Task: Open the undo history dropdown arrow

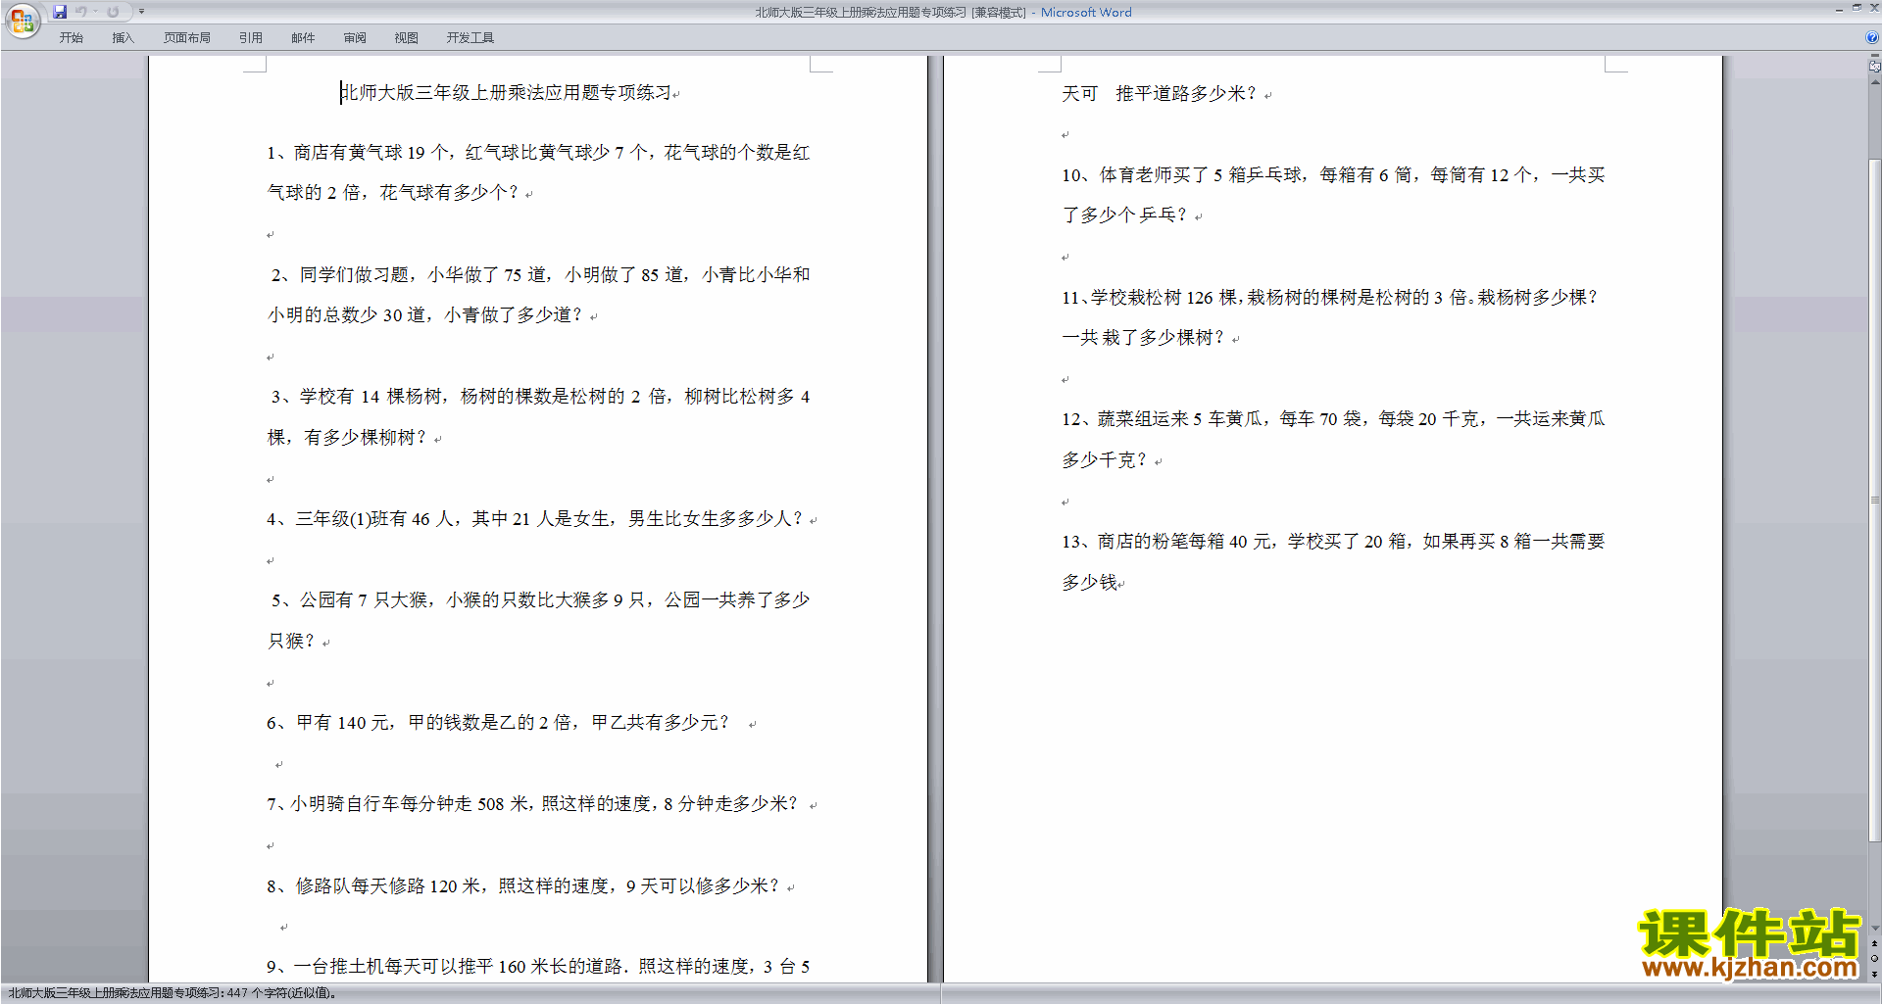Action: tap(95, 12)
